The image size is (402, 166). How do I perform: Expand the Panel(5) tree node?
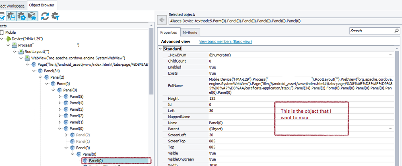60,97
